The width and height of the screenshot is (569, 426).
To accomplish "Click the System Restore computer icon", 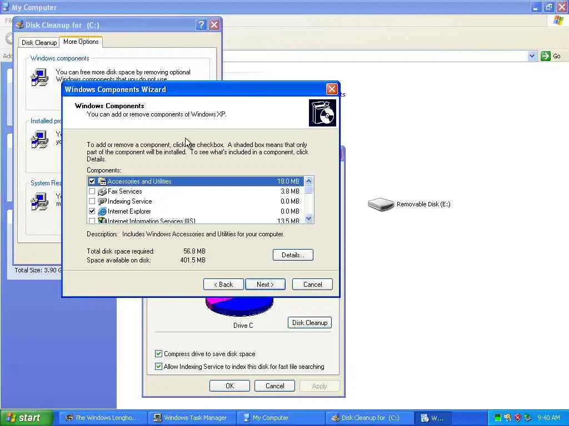I will pyautogui.click(x=39, y=201).
